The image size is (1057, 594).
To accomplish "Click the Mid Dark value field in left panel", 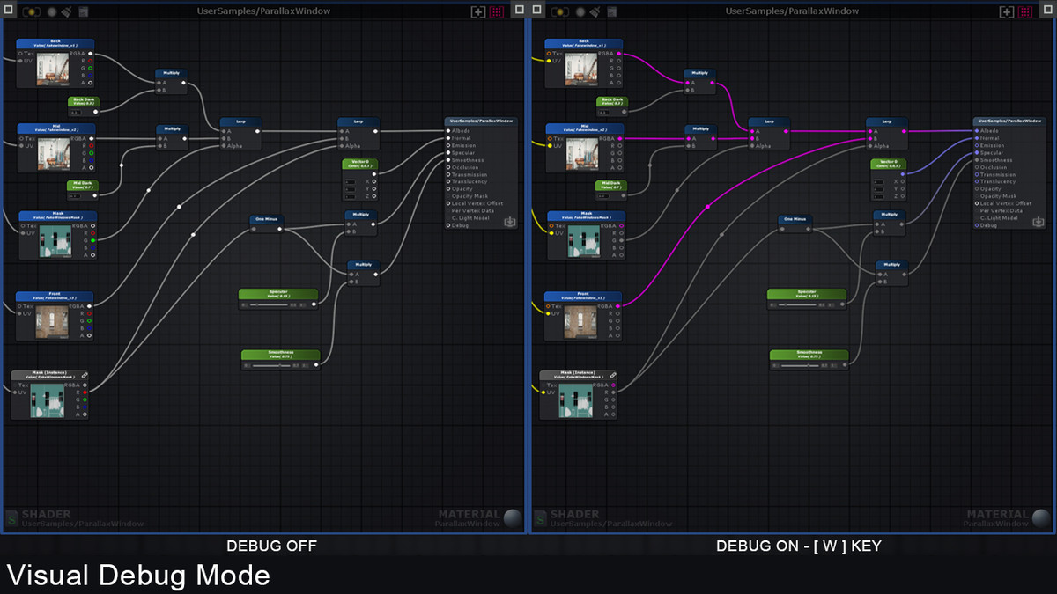I will click(x=76, y=195).
